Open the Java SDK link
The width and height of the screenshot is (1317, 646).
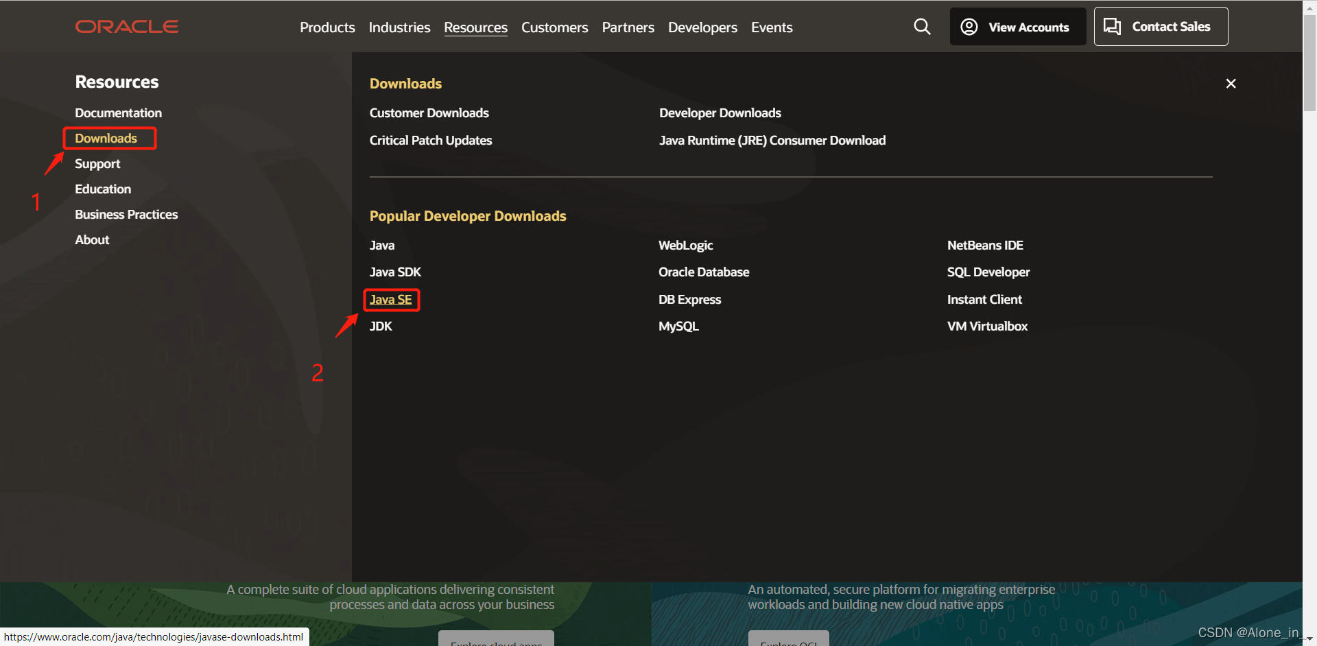[395, 272]
